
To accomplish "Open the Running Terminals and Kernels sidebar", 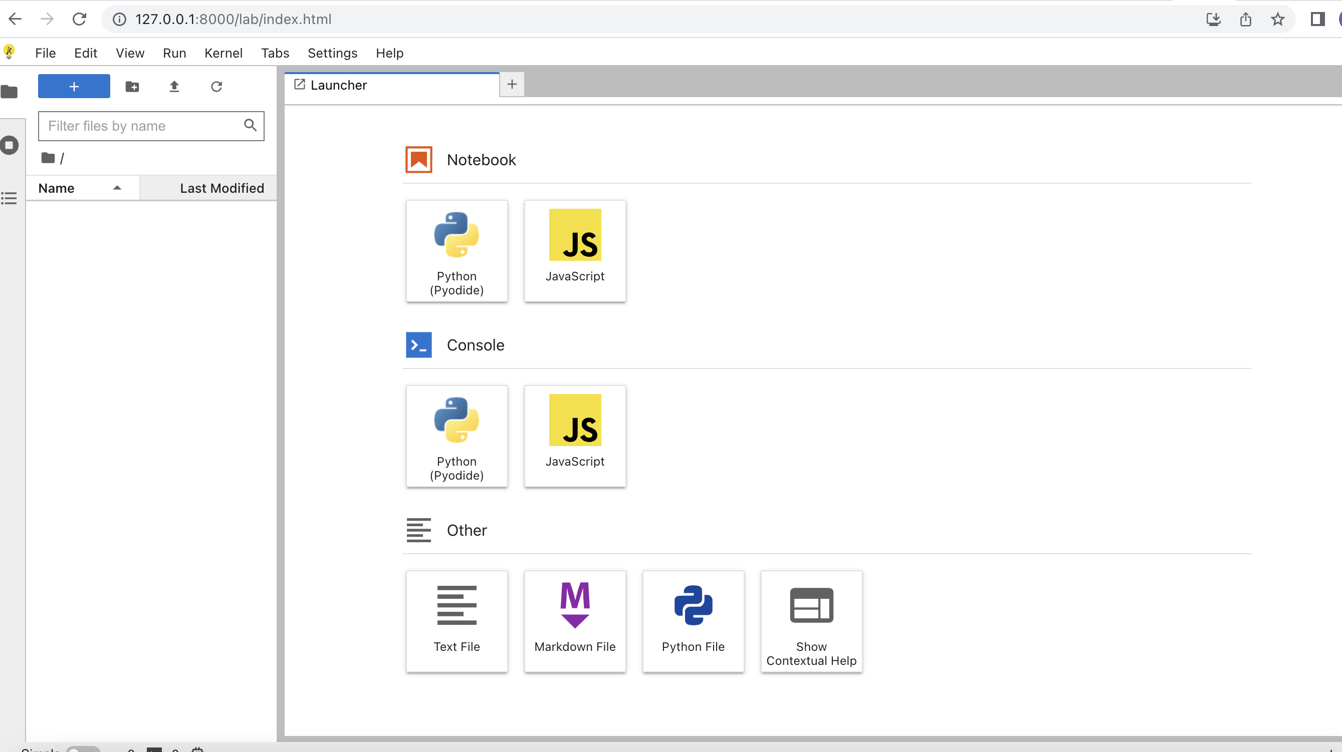I will tap(10, 145).
